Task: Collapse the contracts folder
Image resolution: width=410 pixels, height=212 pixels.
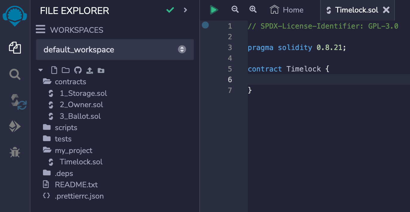Action: (x=70, y=82)
